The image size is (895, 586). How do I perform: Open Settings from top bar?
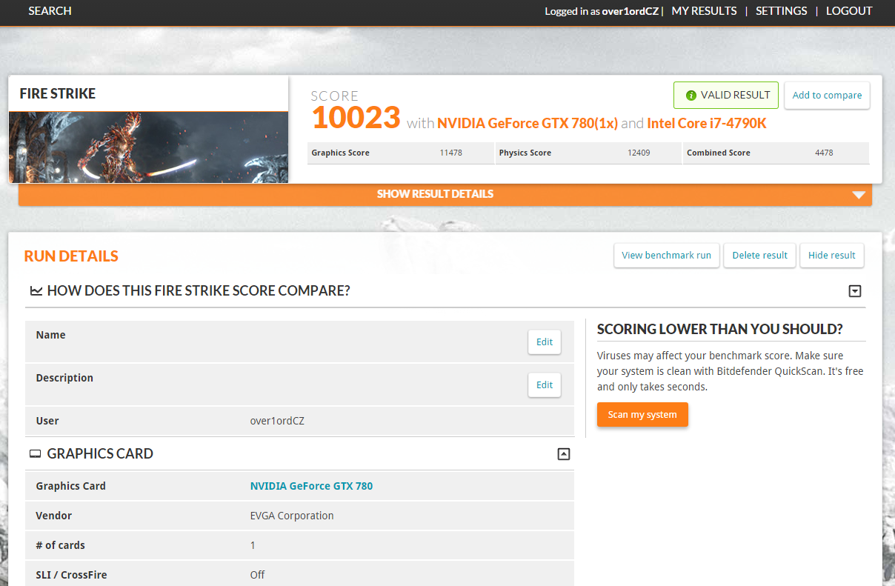point(781,11)
